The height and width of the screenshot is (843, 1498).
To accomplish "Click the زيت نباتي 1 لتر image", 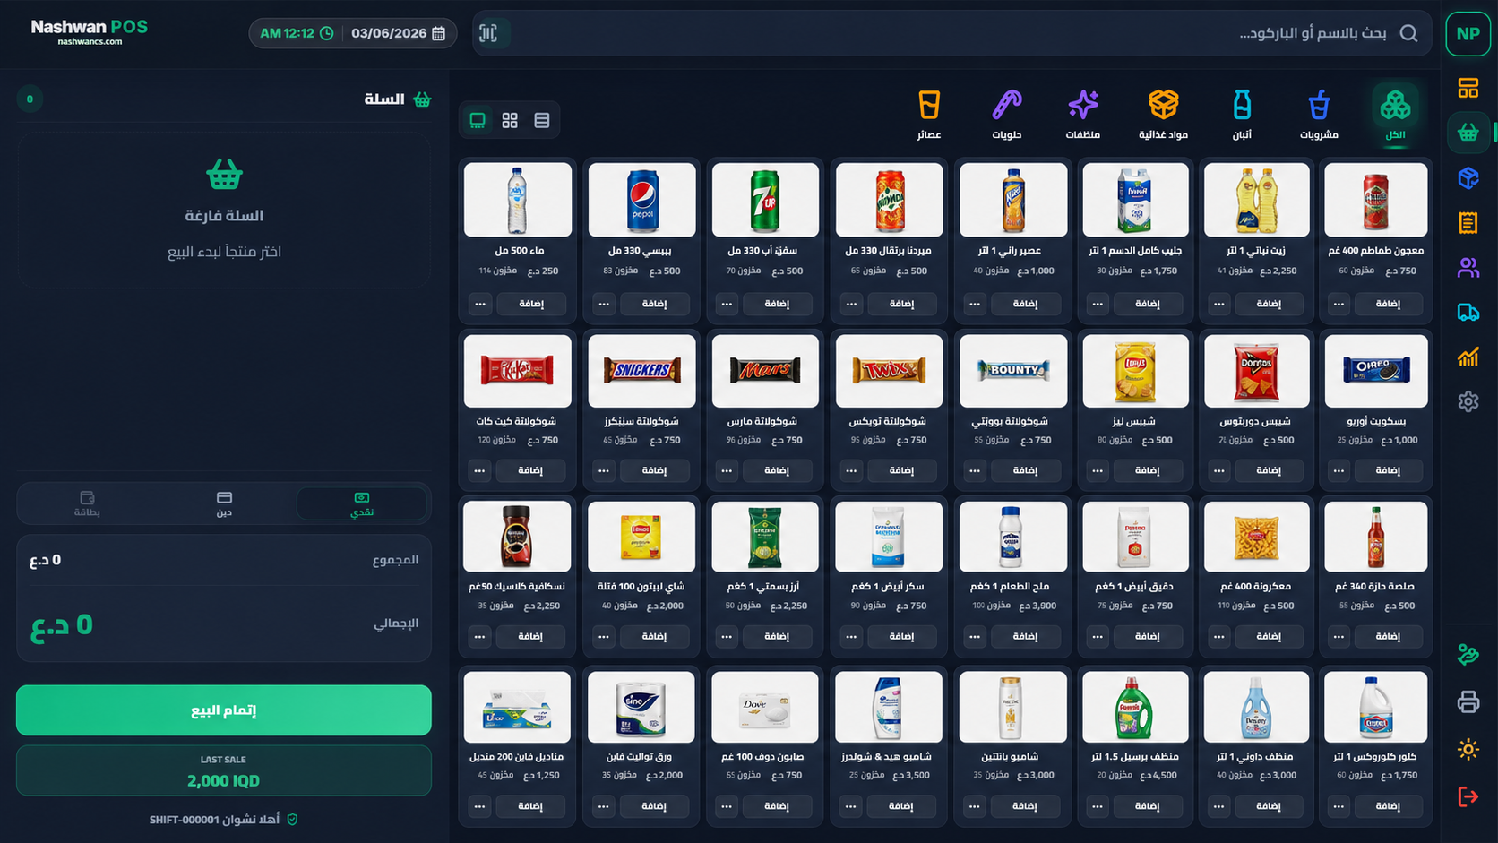I will (1257, 200).
